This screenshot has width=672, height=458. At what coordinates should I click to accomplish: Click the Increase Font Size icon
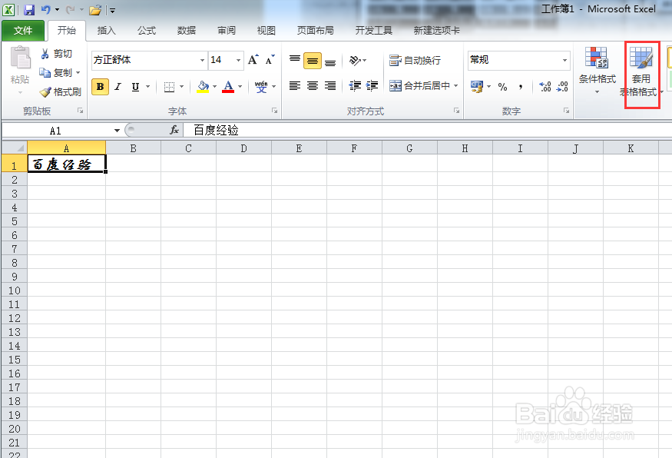tap(251, 59)
